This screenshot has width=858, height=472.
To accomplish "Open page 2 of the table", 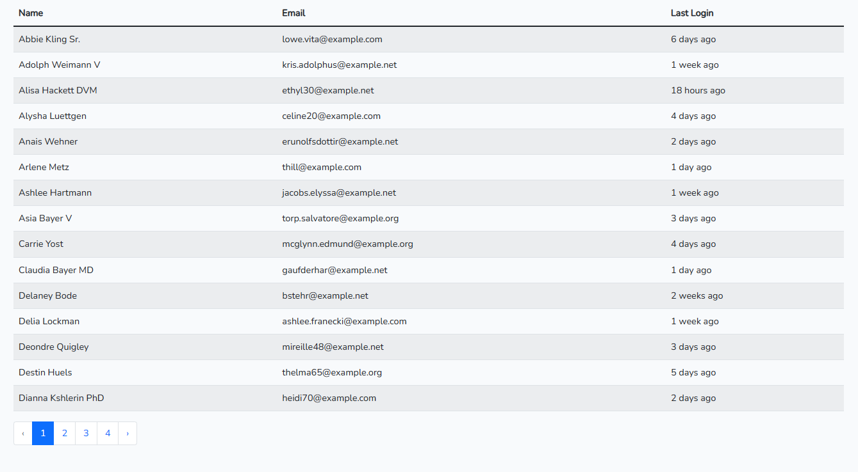I will pos(65,433).
